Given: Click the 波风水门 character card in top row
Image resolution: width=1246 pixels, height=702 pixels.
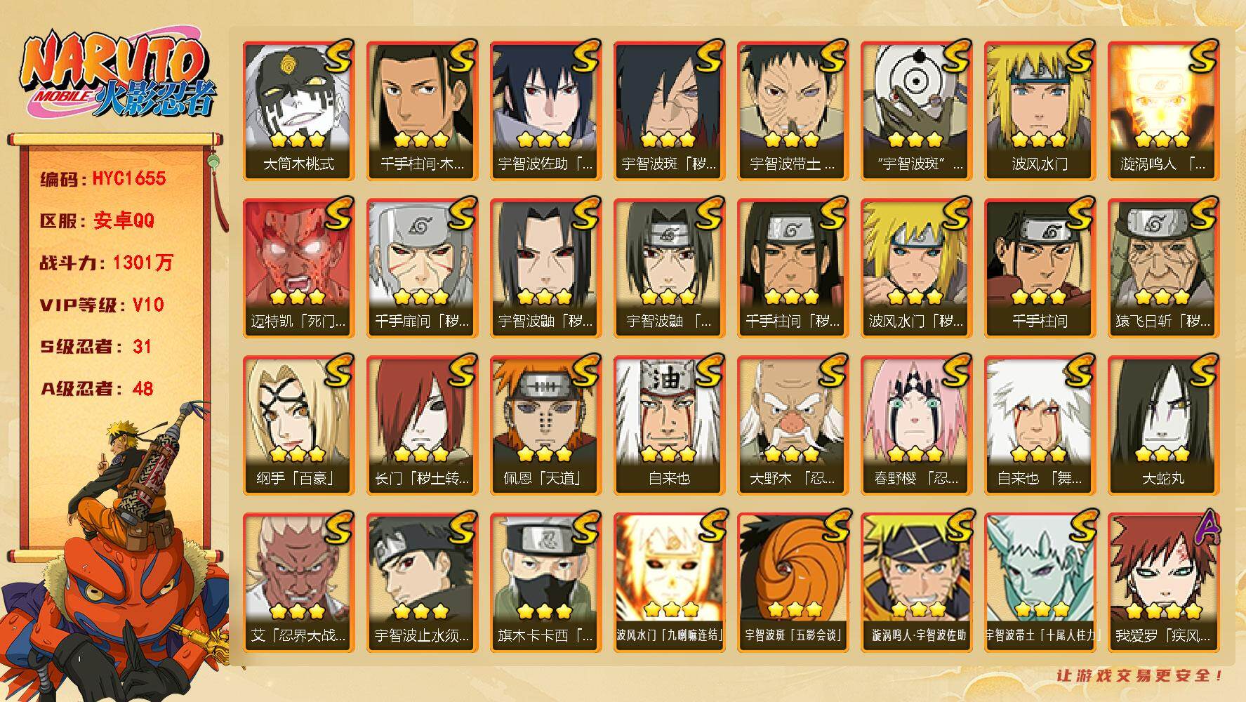Looking at the screenshot, I should [x=1040, y=111].
